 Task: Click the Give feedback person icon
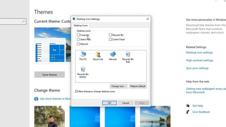coord(188,112)
